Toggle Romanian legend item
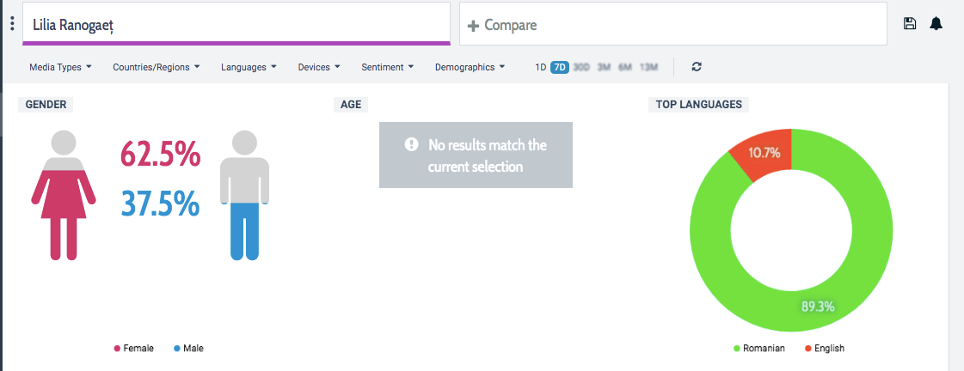The width and height of the screenshot is (964, 371). point(760,349)
